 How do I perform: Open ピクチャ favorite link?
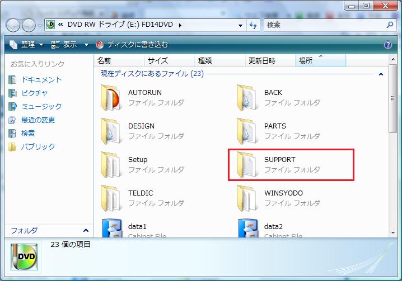[35, 93]
